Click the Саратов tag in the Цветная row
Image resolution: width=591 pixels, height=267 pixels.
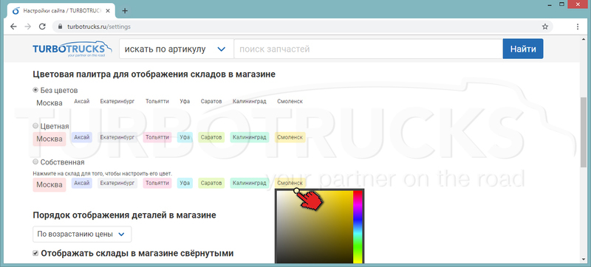pos(211,137)
